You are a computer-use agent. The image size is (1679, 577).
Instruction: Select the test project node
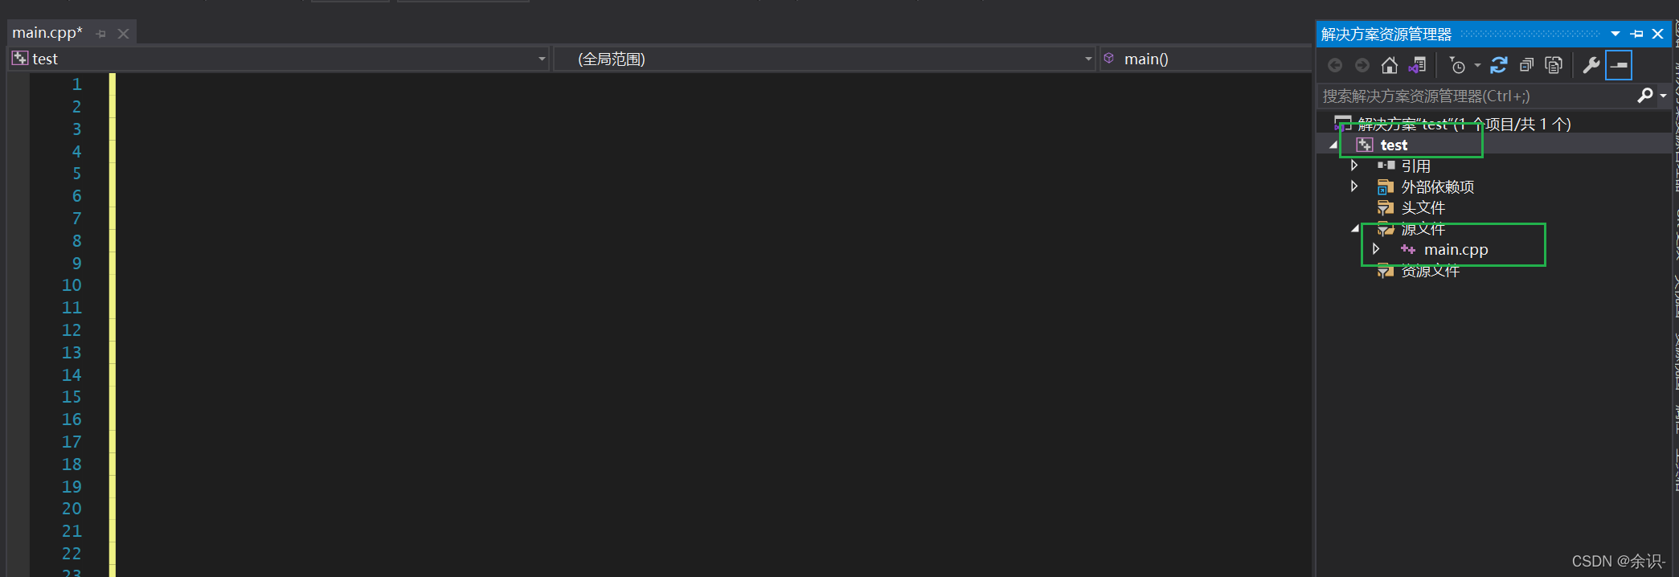point(1394,145)
